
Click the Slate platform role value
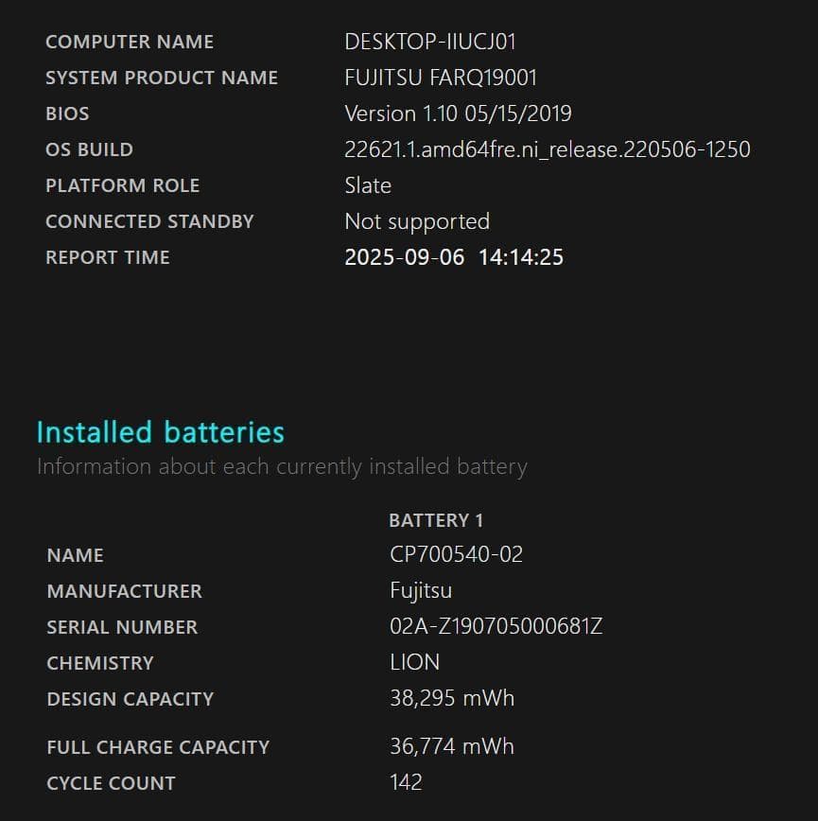pos(368,185)
